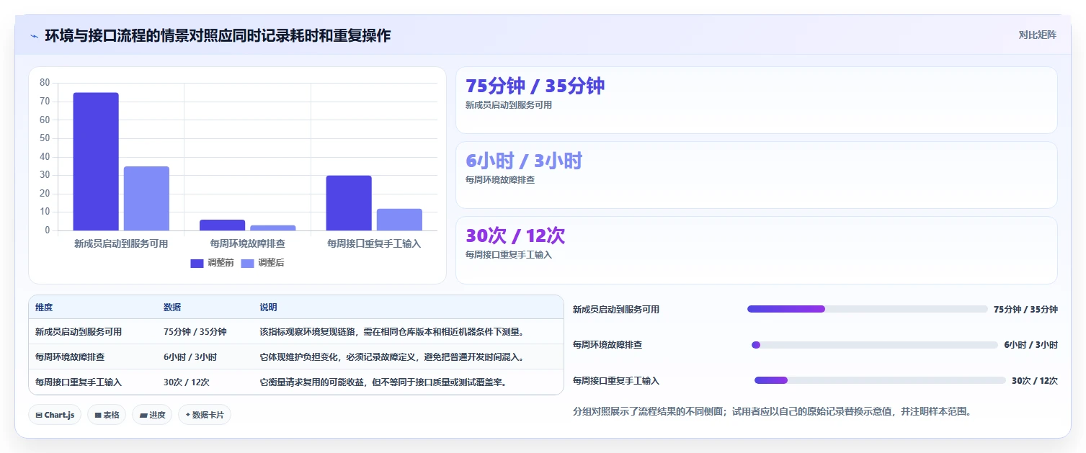Viewport: 1086px width, 453px height.
Task: Click the 调整前 bar for 每周环境故障排查
Action: pyautogui.click(x=222, y=225)
